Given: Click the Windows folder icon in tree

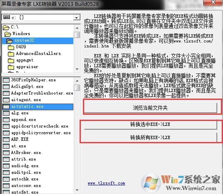Looking at the screenshot, I should 8,34.
